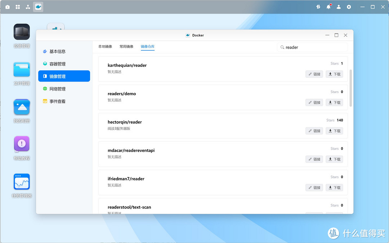Click 下载 for karthequian/reader
This screenshot has width=389, height=243.
pyautogui.click(x=334, y=74)
